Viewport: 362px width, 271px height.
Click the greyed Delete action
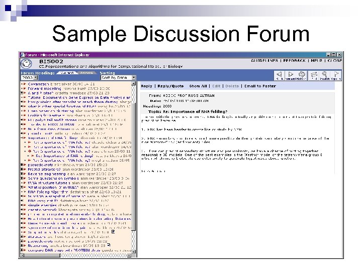coord(232,86)
